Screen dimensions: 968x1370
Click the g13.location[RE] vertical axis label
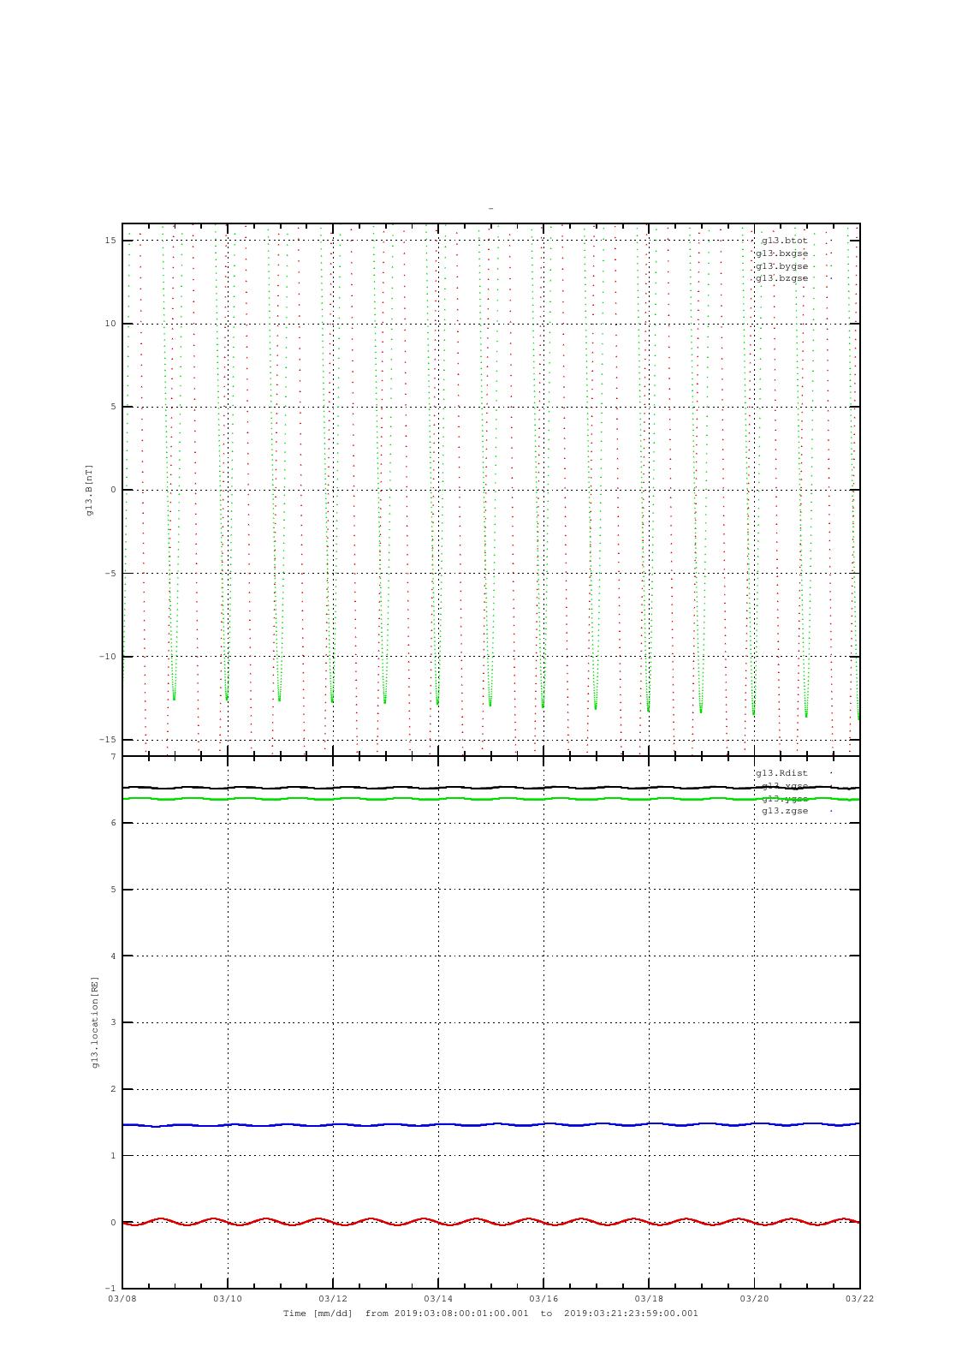tap(95, 1022)
